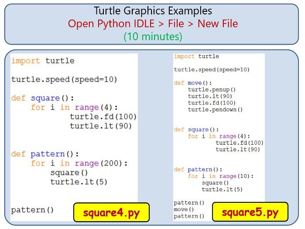
Task: Click the "turtle.pendown()" line
Action: tap(215, 110)
